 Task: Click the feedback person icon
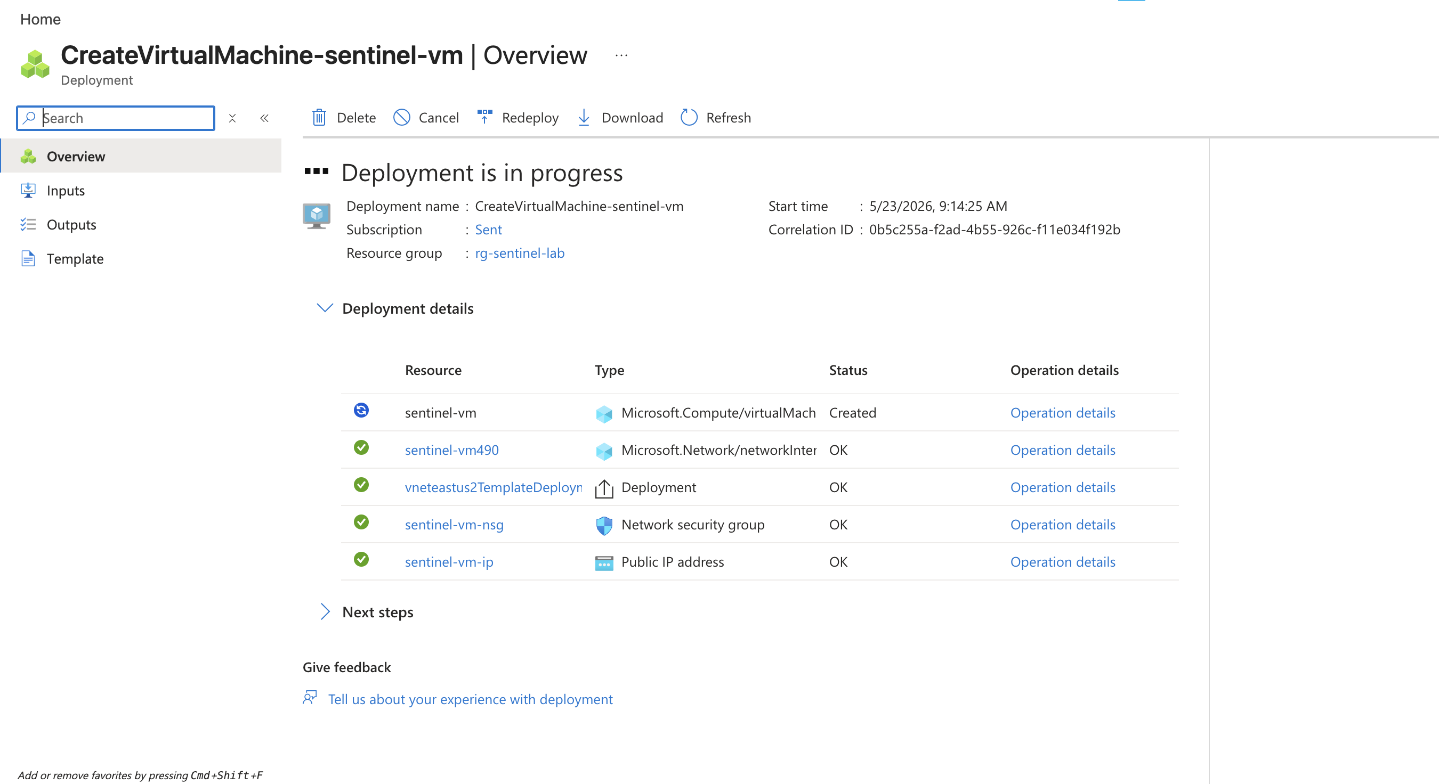coord(310,697)
